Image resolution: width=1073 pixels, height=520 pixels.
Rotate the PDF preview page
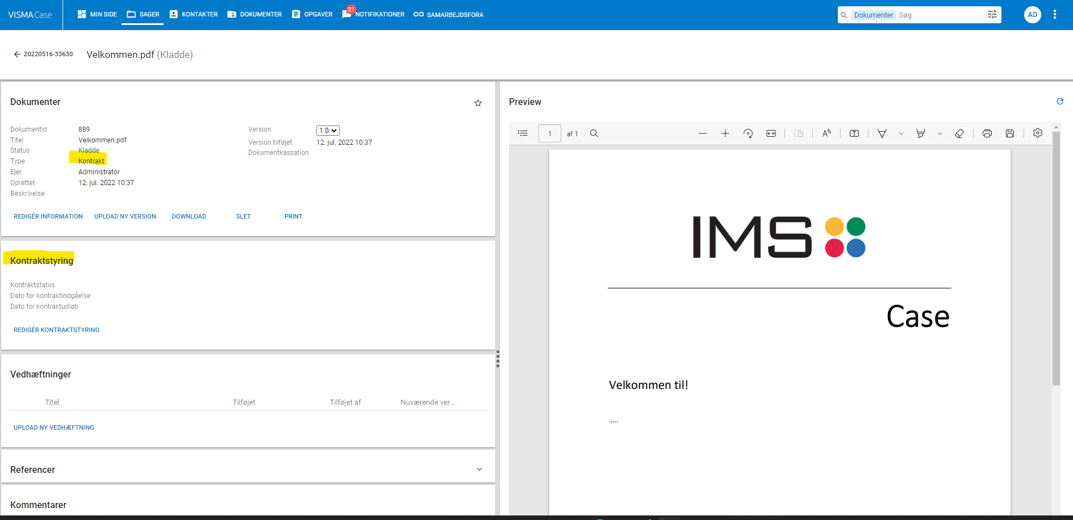(748, 133)
